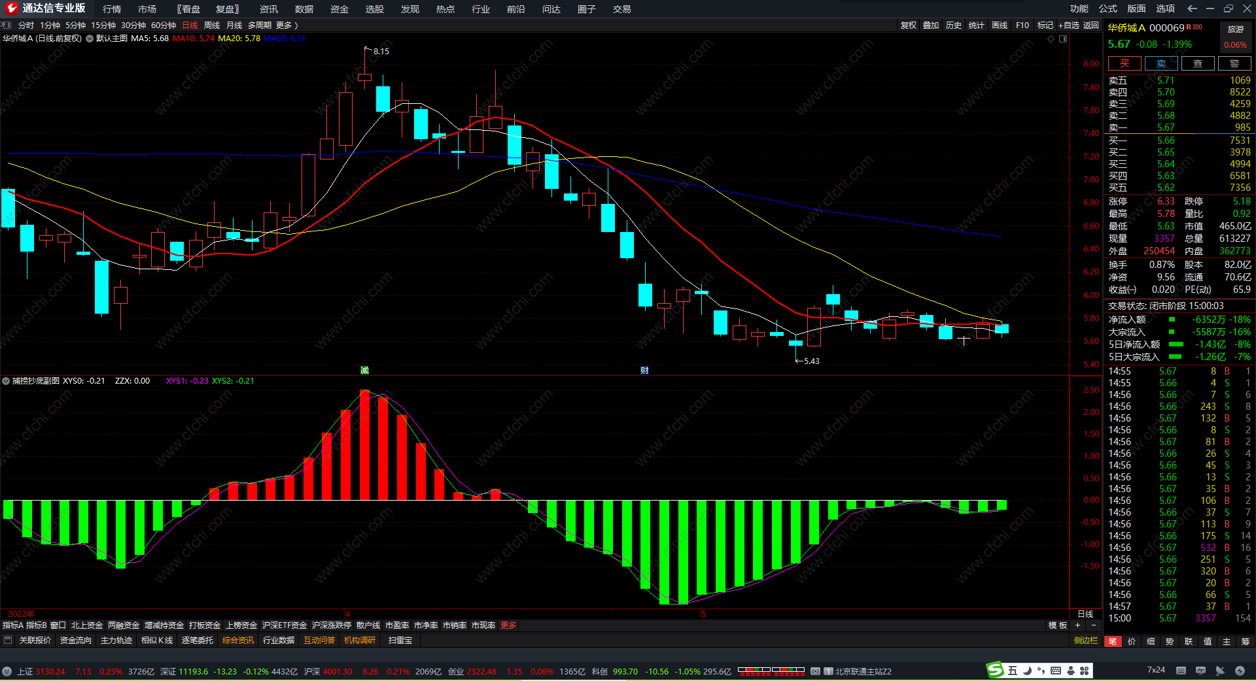Viewport: 1256px width, 681px height.
Task: Click the 警 alert button
Action: [x=1234, y=63]
